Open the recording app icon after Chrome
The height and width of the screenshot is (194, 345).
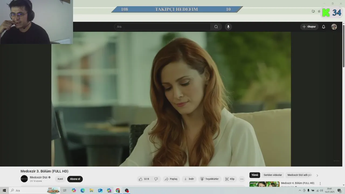(x=127, y=190)
